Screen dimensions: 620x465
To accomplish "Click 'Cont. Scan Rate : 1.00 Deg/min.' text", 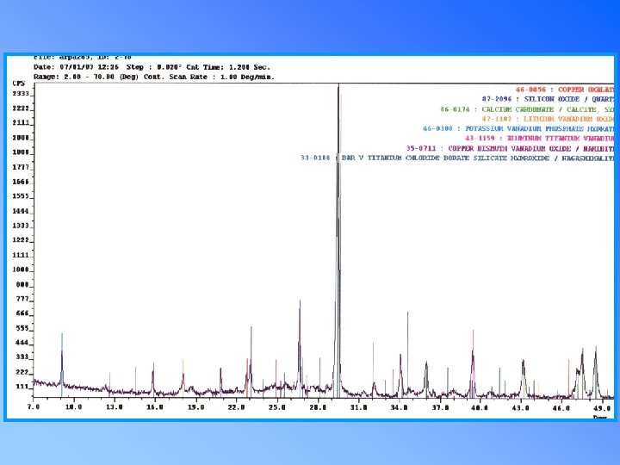I will coord(208,77).
